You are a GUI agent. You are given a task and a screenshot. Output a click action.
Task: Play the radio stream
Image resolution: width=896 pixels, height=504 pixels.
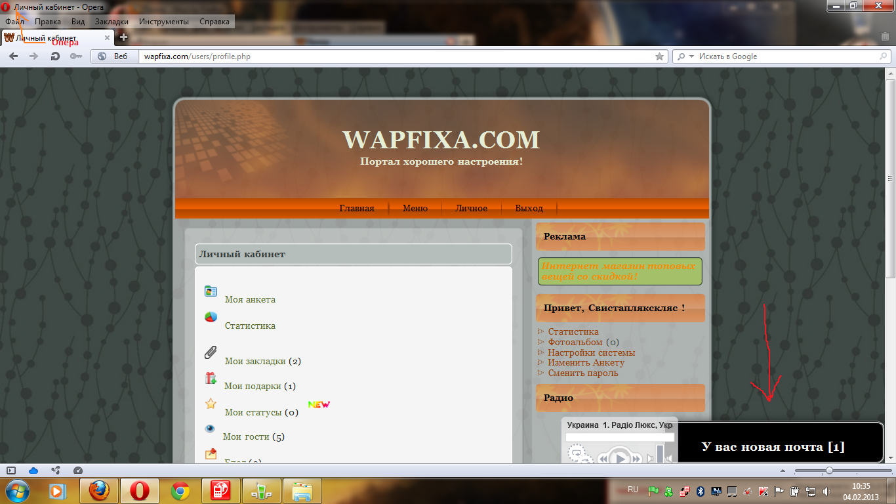click(621, 457)
